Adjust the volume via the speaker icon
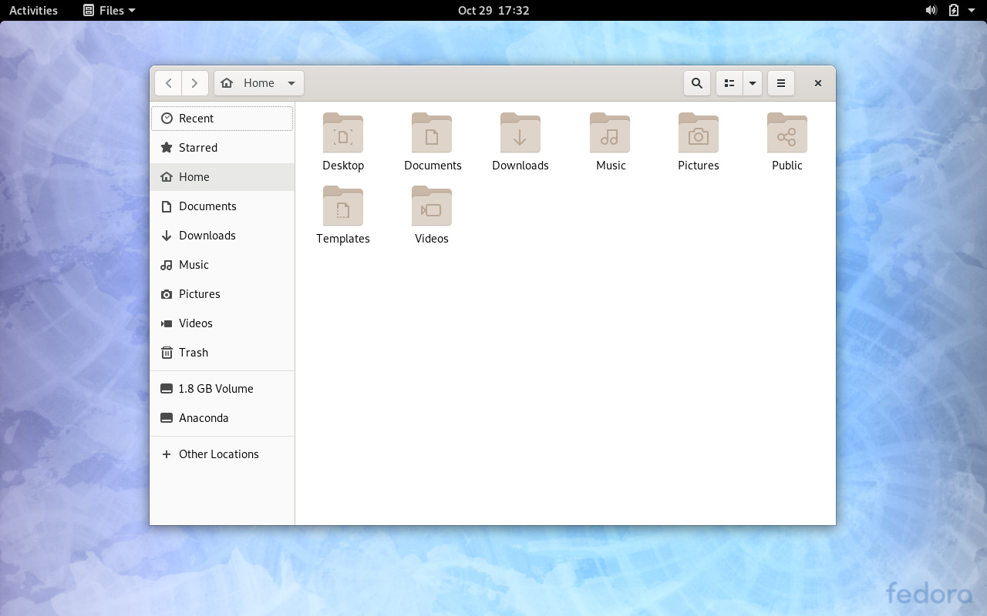Screen dimensions: 987x616 [930, 10]
